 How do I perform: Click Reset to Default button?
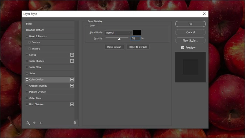(138, 47)
